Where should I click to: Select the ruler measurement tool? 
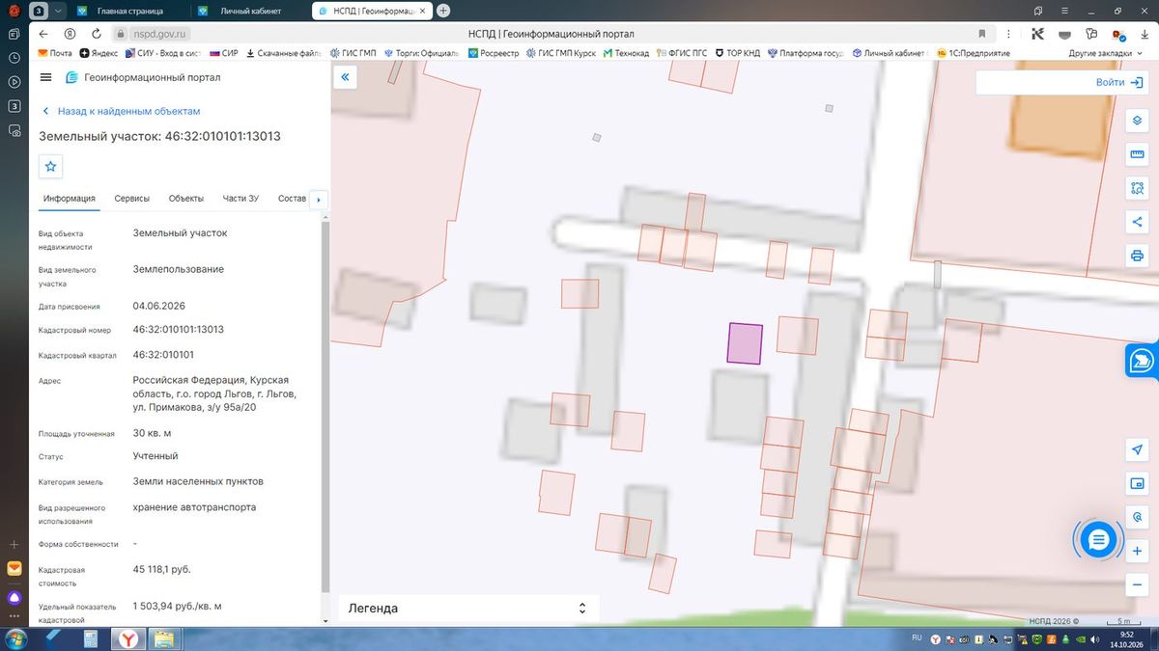tap(1137, 154)
